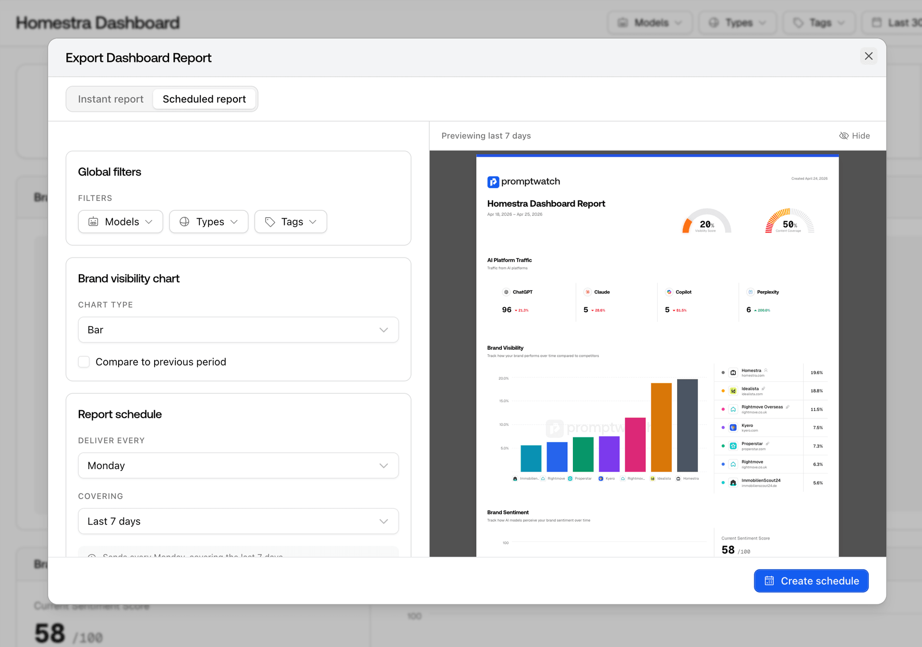Click the Homestra legend icon under the chart
922x647 pixels.
[x=678, y=479]
